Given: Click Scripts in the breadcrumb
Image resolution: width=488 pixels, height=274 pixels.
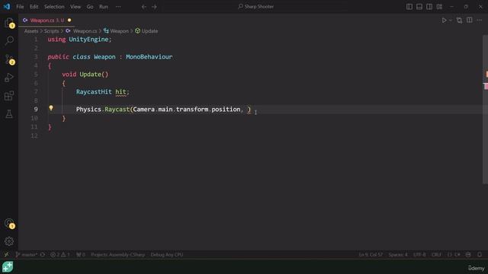Looking at the screenshot, I should (51, 31).
